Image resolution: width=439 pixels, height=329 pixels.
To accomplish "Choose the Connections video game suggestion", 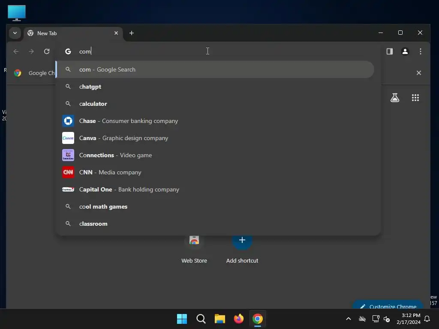I will pyautogui.click(x=215, y=155).
